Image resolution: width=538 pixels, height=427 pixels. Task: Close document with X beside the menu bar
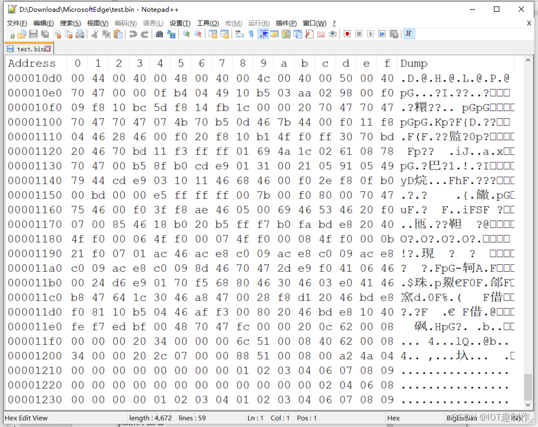[529, 23]
